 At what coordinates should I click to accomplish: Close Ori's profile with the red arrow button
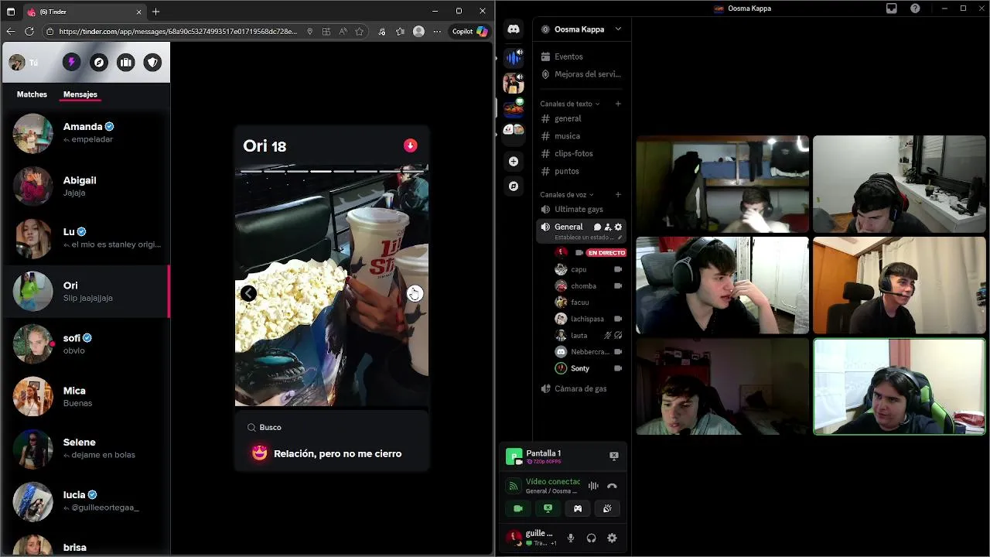(410, 145)
